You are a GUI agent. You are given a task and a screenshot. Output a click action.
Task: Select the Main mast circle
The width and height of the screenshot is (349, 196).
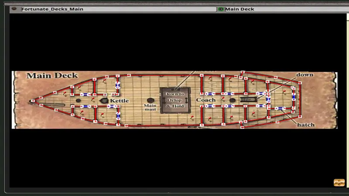pos(151,101)
